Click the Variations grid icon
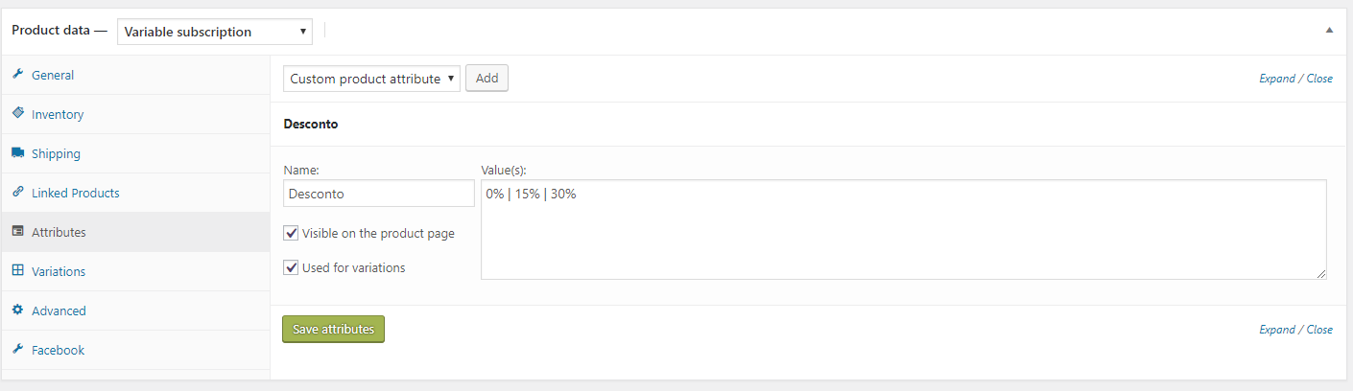This screenshot has width=1353, height=391. coord(17,271)
